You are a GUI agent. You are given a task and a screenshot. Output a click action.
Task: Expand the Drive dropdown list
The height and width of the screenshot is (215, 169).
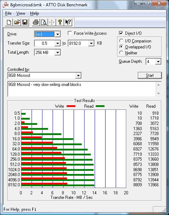pyautogui.click(x=58, y=34)
